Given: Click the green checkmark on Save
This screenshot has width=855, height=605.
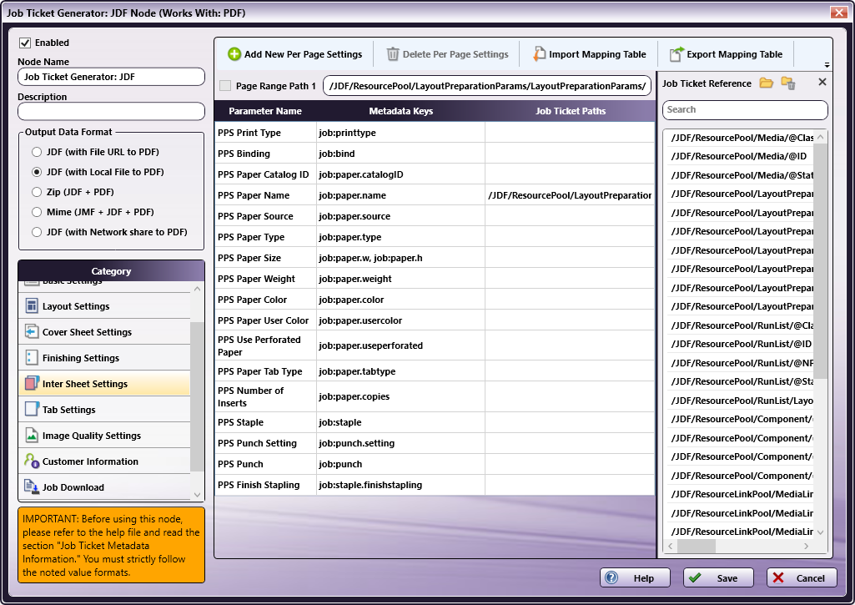Looking at the screenshot, I should click(x=695, y=577).
